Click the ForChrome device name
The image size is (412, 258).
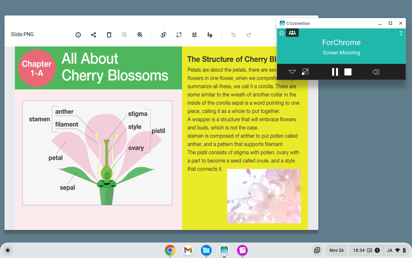[x=342, y=43]
